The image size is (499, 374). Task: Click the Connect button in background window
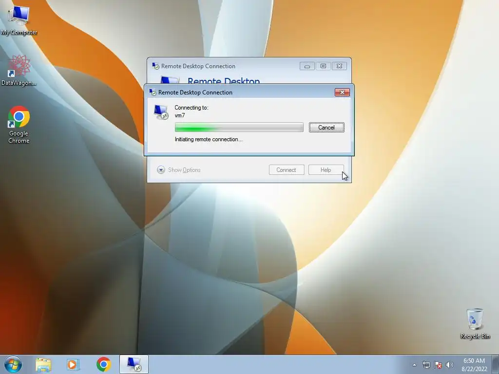[x=287, y=170]
